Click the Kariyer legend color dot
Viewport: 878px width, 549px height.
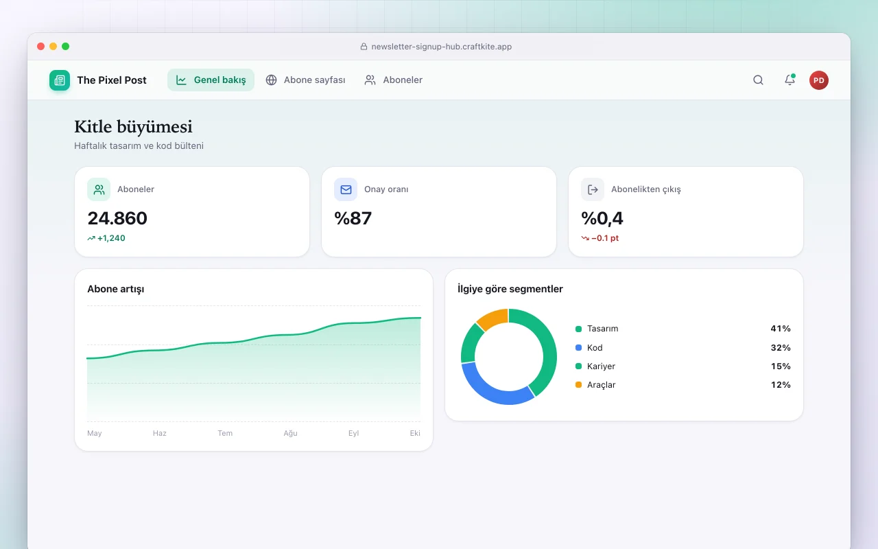click(578, 366)
